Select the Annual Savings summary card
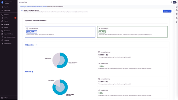The width and height of the screenshot is (178, 100). pyautogui.click(x=60, y=32)
